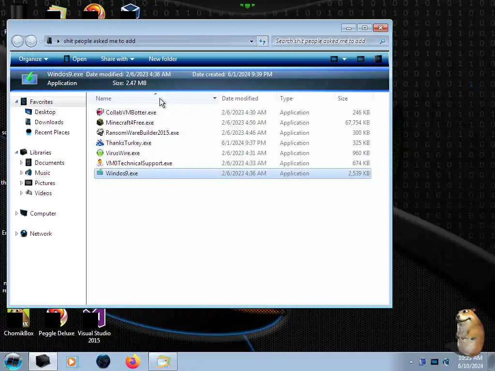Click the 6/1/2024 9:37 PM date cell
Screen dimensions: 495x371
tap(244, 143)
